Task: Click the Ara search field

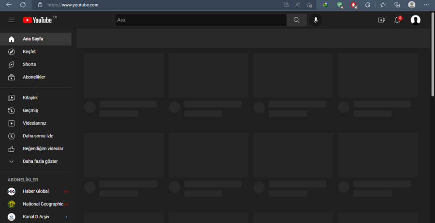Action: [x=201, y=20]
